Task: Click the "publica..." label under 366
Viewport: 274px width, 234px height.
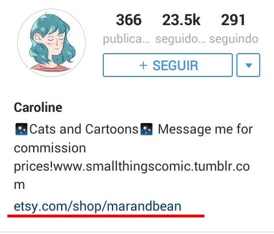Action: click(x=126, y=39)
